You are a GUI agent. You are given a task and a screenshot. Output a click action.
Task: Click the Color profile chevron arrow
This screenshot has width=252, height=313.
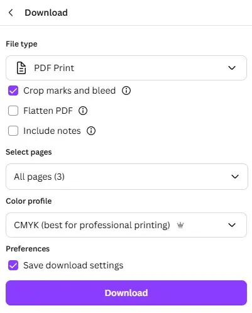click(232, 225)
